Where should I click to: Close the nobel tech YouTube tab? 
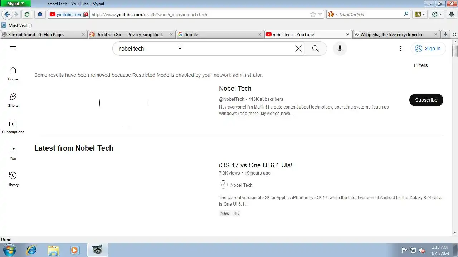pyautogui.click(x=347, y=34)
